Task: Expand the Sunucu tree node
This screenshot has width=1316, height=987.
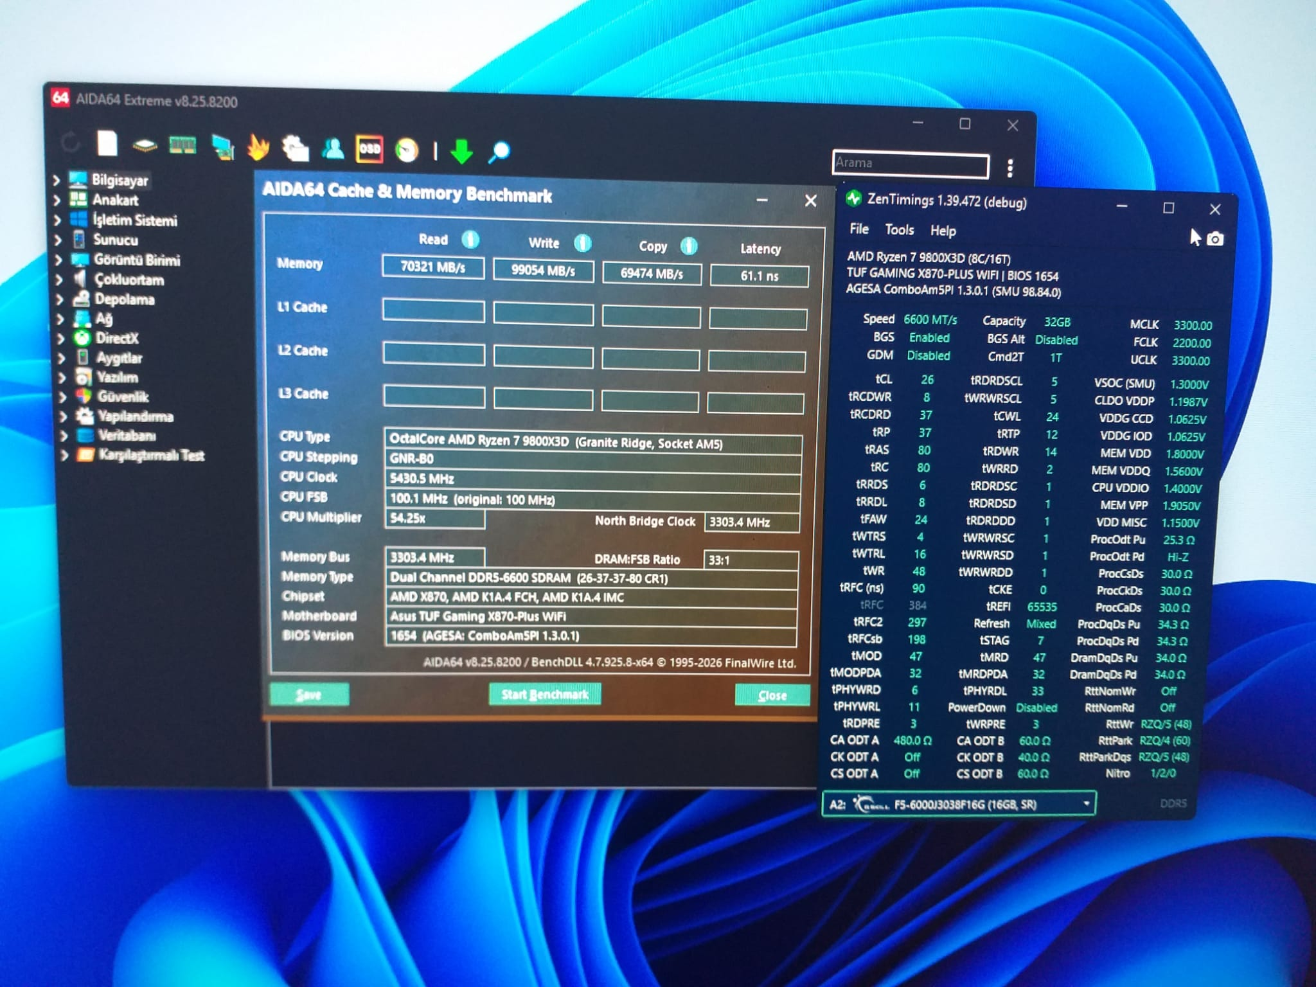Action: click(58, 240)
